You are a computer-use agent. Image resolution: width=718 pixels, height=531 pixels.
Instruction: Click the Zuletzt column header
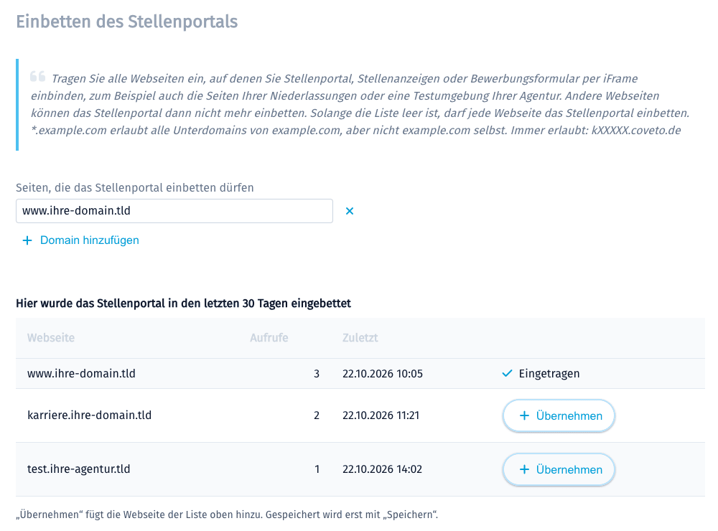(360, 338)
